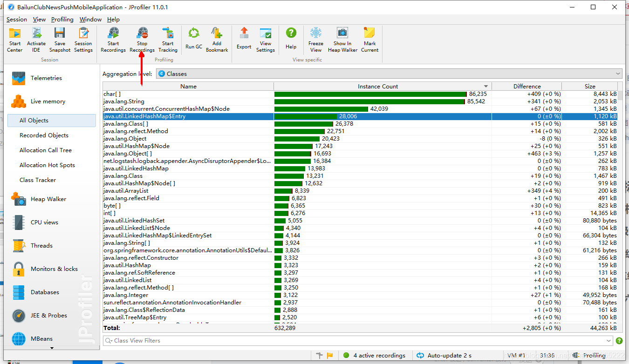This screenshot has height=364, width=629.
Task: Sort by the Name column header
Action: coord(188,86)
